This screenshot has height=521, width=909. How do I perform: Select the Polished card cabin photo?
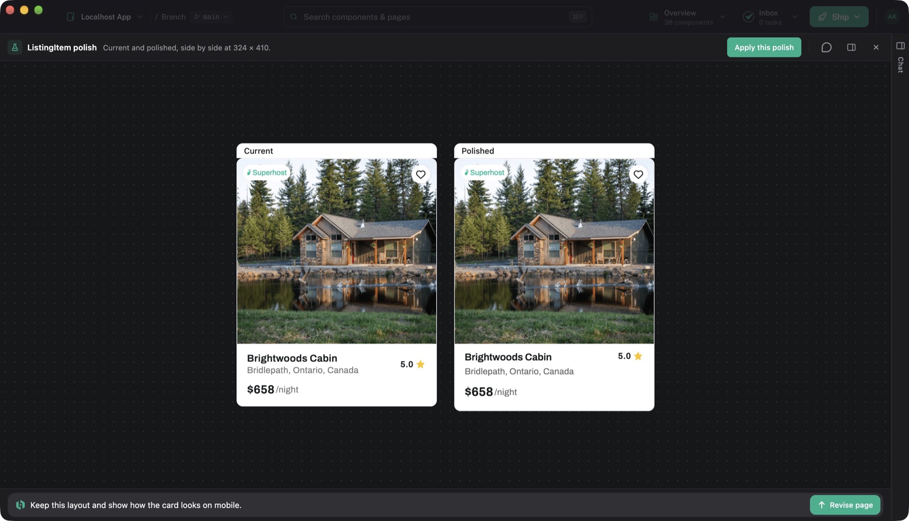point(554,251)
